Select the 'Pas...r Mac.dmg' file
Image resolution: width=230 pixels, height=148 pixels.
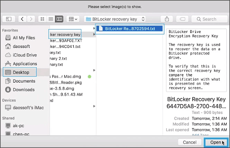[66, 76]
